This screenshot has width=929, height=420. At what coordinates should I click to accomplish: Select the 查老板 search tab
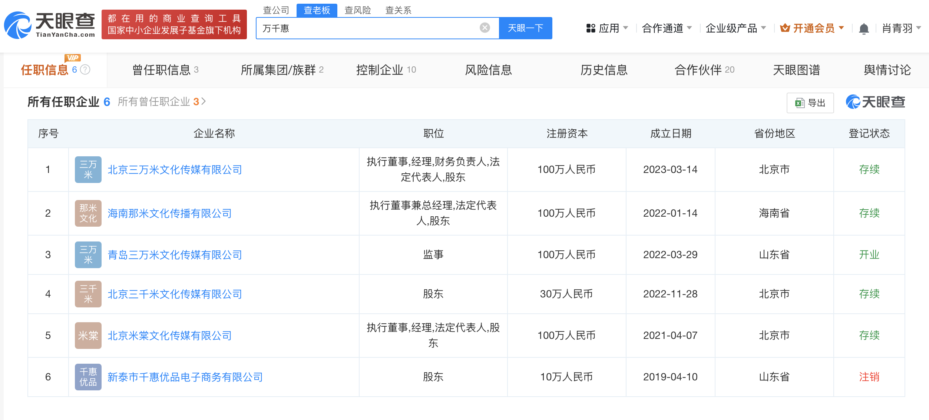point(317,10)
